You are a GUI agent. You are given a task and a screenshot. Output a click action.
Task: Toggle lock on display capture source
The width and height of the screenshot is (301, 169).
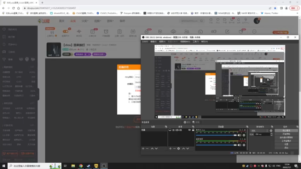click(x=193, y=130)
